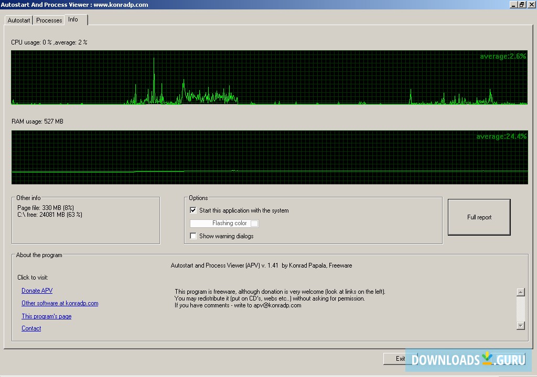This screenshot has width=537, height=377.
Task: Disable starting the application with the system
Action: (194, 210)
